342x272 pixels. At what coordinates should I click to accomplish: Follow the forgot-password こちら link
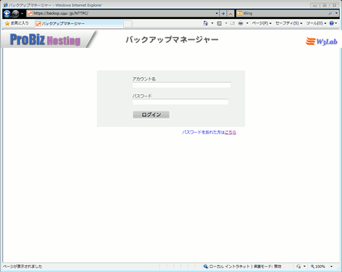point(231,133)
